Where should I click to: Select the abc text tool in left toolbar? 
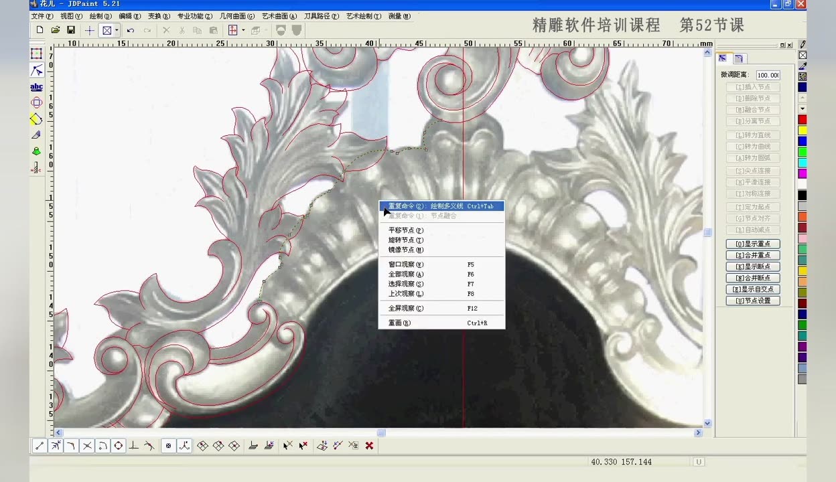[37, 87]
